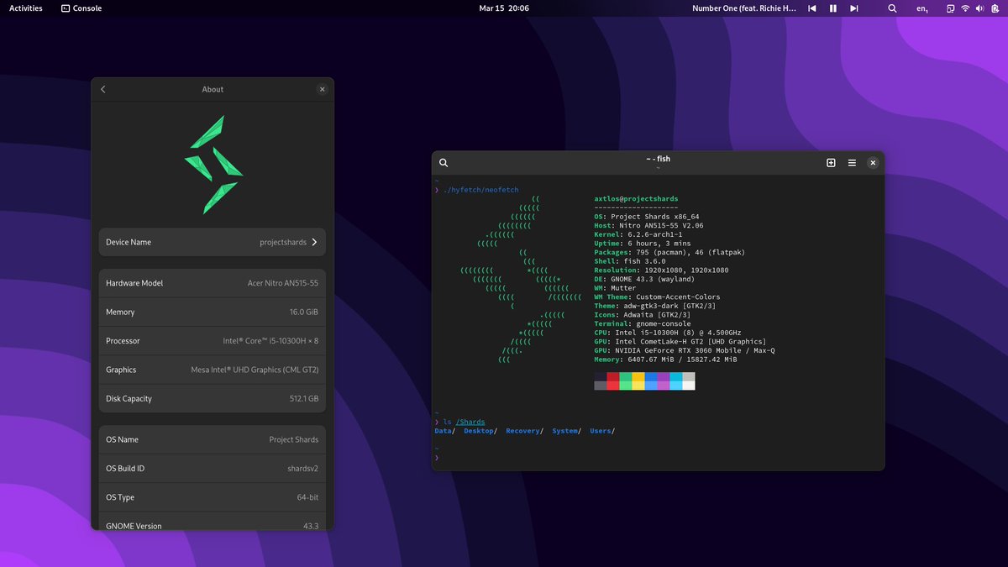Screen dimensions: 1008x567
Task: Click the green Shards logo in About
Action: [x=213, y=165]
